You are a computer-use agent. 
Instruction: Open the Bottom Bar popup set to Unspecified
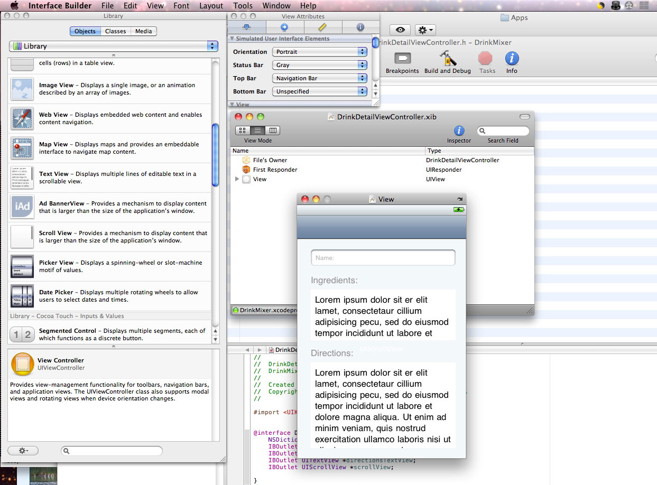pyautogui.click(x=319, y=91)
